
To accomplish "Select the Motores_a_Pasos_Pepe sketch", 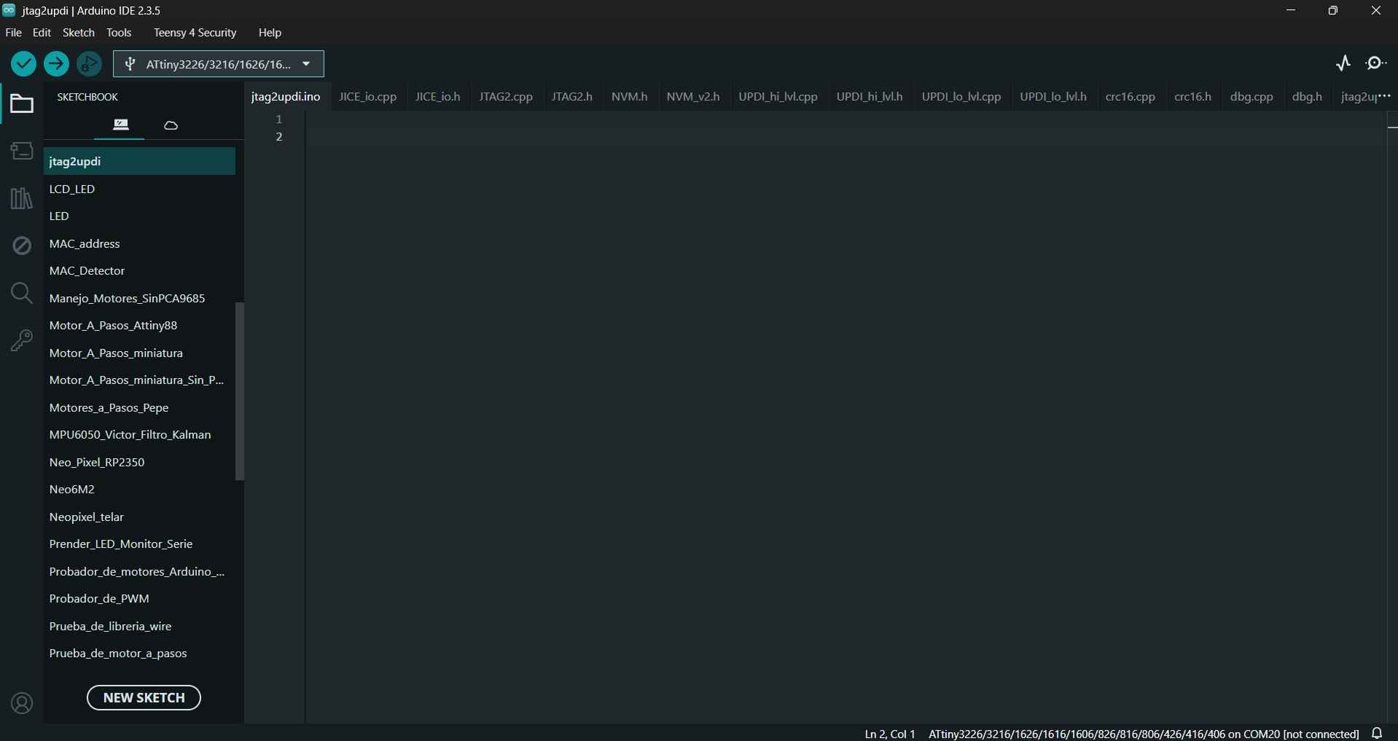I will coord(139,407).
